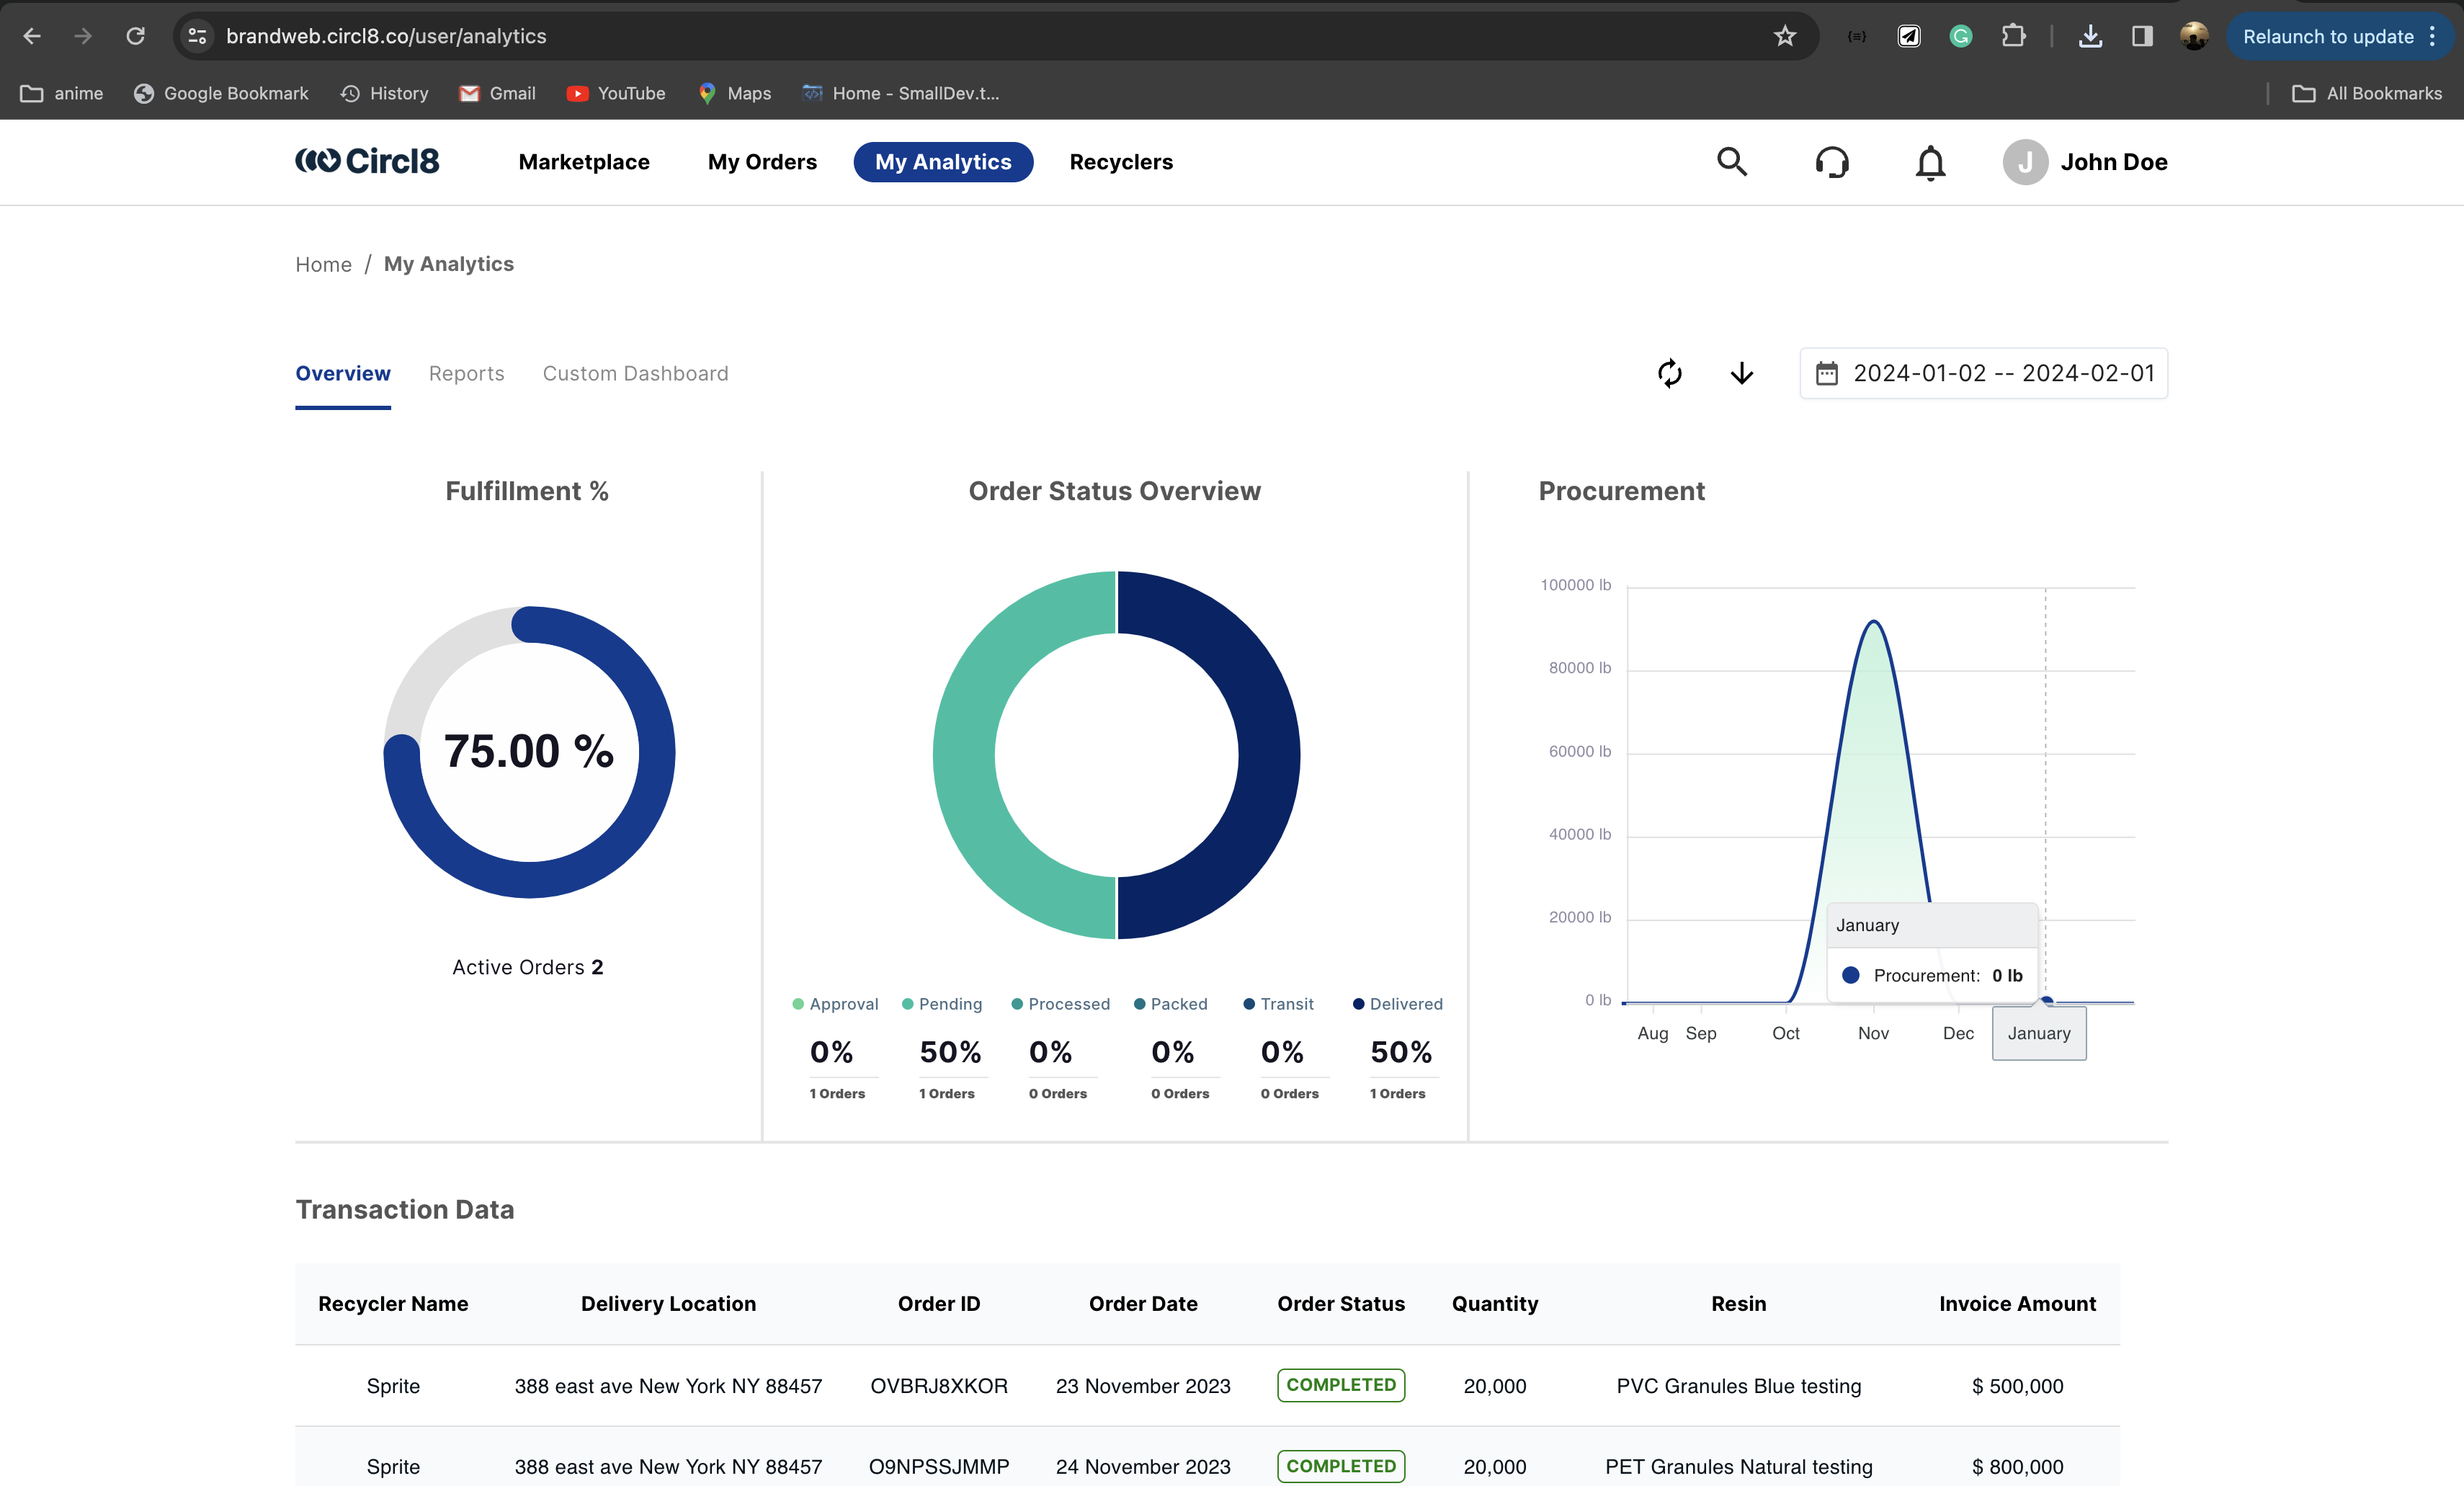This screenshot has height=1486, width=2464.
Task: Open the anime bookmarks folder
Action: pos(62,93)
